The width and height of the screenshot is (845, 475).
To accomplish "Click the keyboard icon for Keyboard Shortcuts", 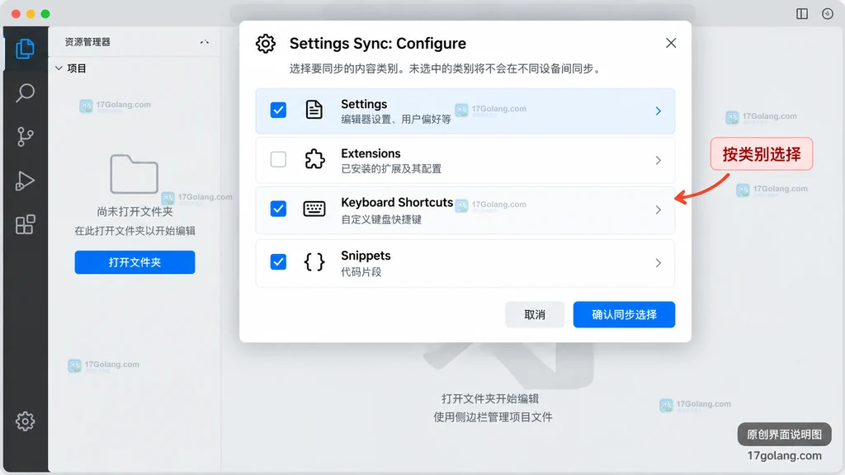I will pyautogui.click(x=314, y=209).
